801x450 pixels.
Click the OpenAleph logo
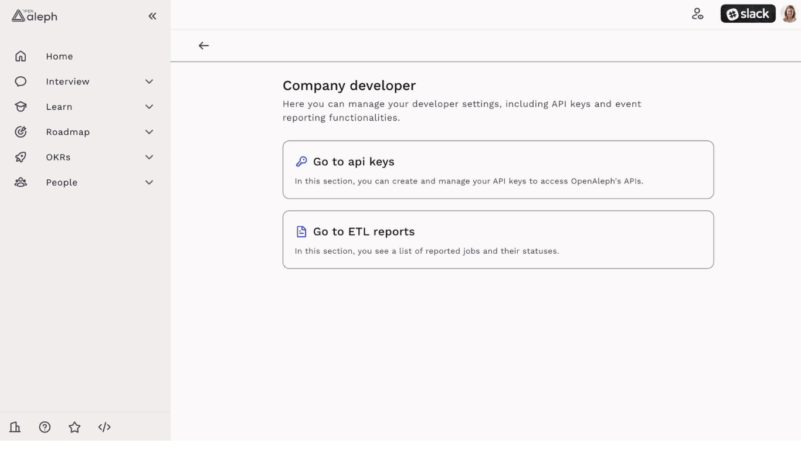coord(35,16)
